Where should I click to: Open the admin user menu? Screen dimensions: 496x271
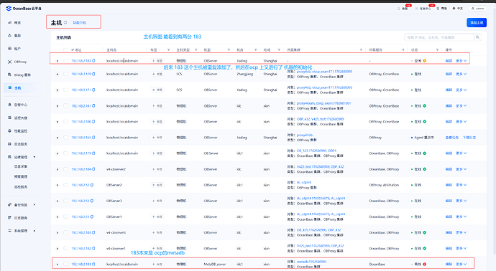pos(477,9)
